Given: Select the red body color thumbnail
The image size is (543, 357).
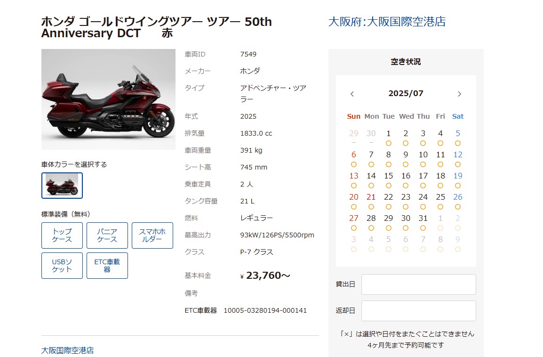Looking at the screenshot, I should 62,186.
